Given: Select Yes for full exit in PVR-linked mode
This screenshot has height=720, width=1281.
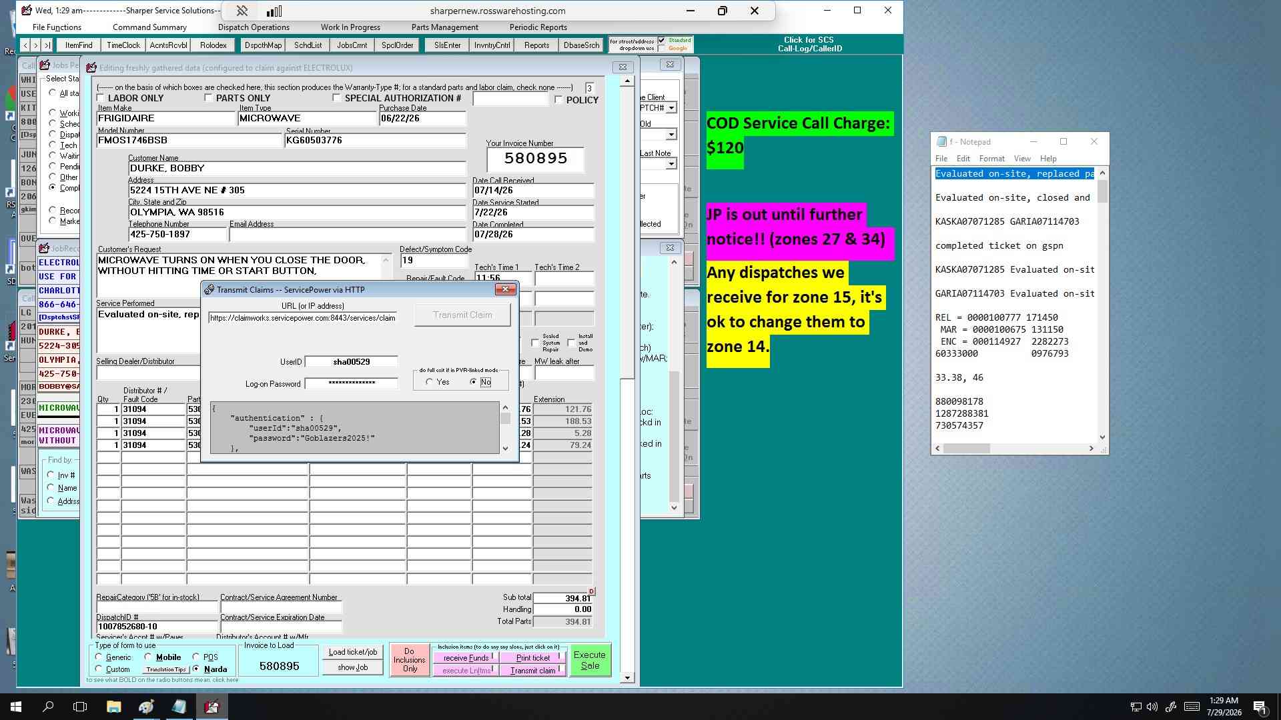Looking at the screenshot, I should (429, 382).
